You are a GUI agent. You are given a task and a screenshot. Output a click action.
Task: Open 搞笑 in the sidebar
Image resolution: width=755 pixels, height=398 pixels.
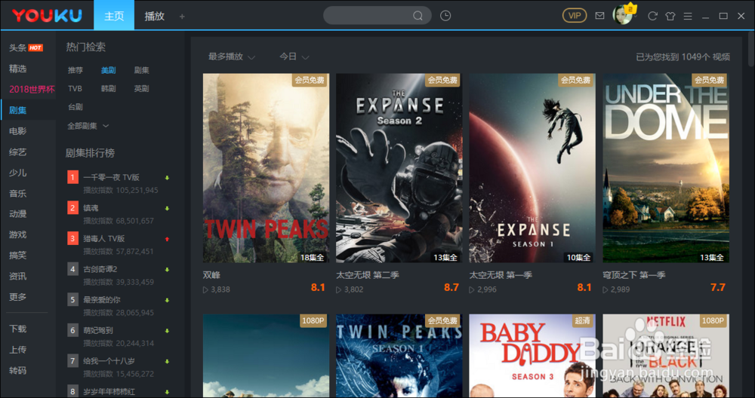click(x=18, y=256)
